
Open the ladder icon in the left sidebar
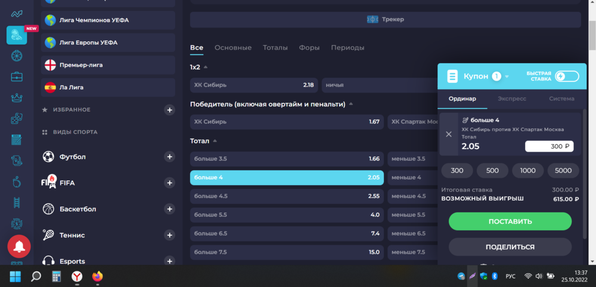point(17,202)
